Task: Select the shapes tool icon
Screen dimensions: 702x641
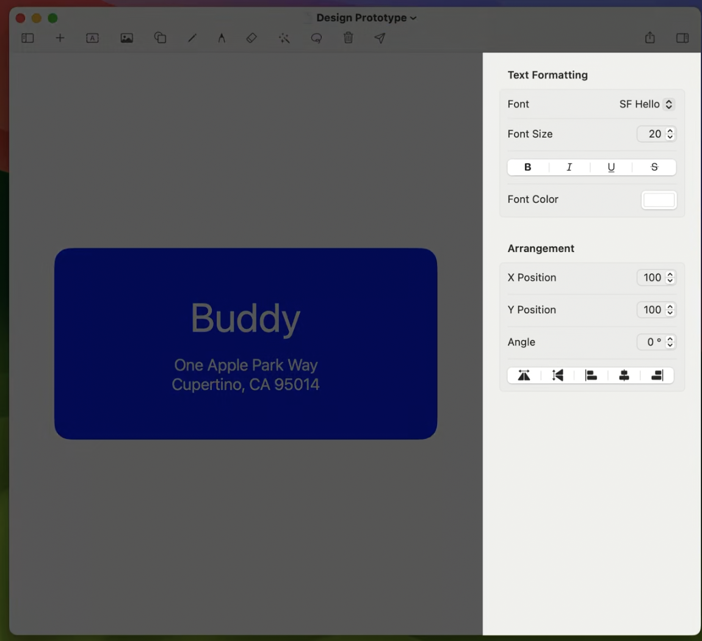Action: [x=161, y=38]
